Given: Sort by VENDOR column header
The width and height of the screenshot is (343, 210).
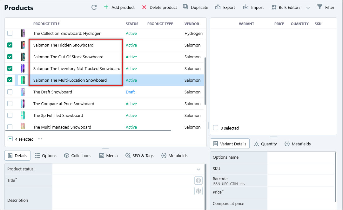Looking at the screenshot, I should tap(192, 24).
